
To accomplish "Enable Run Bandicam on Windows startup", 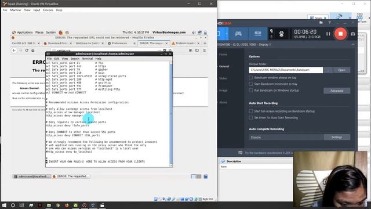I will tap(250, 91).
